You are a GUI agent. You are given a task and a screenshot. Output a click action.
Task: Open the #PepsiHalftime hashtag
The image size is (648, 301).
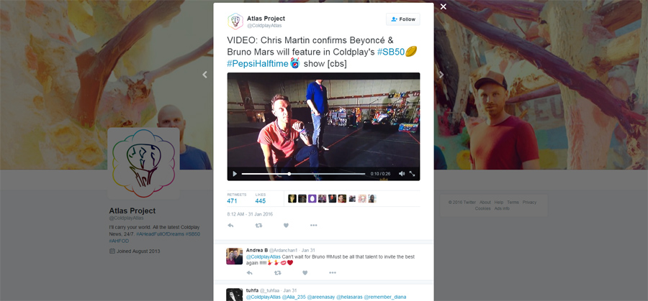(x=257, y=64)
